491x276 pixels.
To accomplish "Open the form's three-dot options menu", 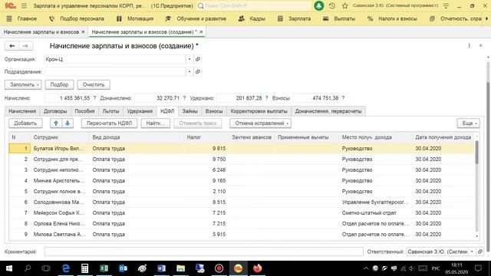I will (469, 46).
